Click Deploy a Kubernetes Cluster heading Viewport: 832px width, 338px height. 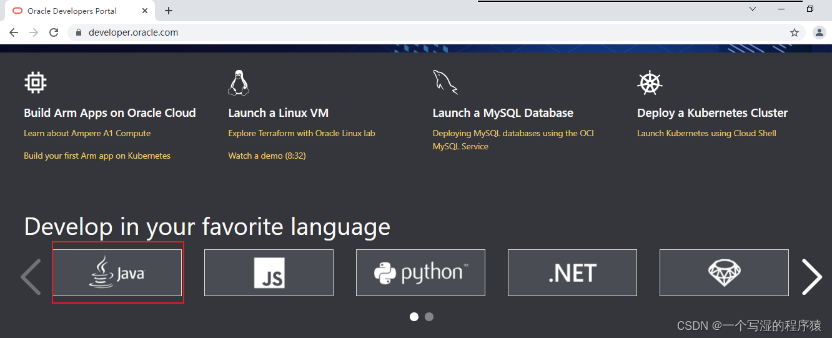[x=712, y=113]
